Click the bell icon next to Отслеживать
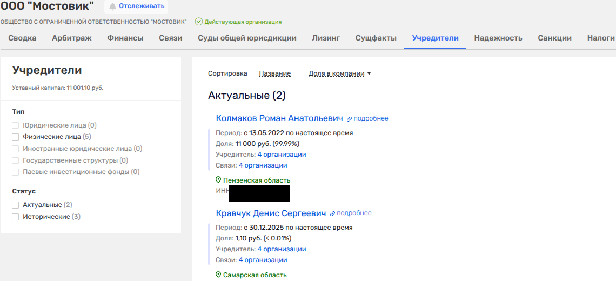 113,6
